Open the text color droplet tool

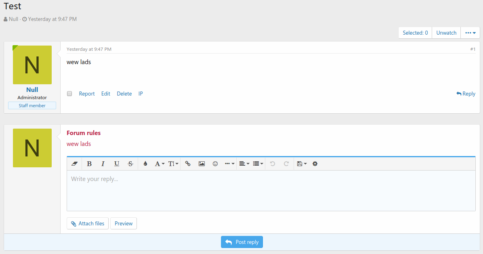[145, 164]
